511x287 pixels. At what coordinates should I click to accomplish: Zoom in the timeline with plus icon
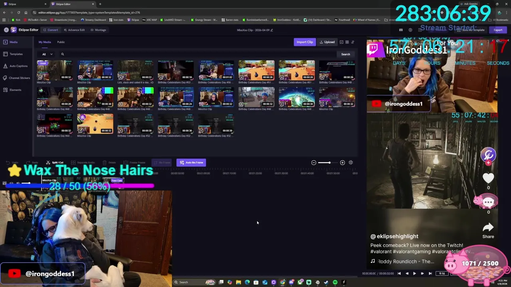coord(343,163)
